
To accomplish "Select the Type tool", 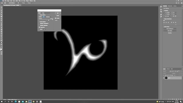I will tap(1, 37).
